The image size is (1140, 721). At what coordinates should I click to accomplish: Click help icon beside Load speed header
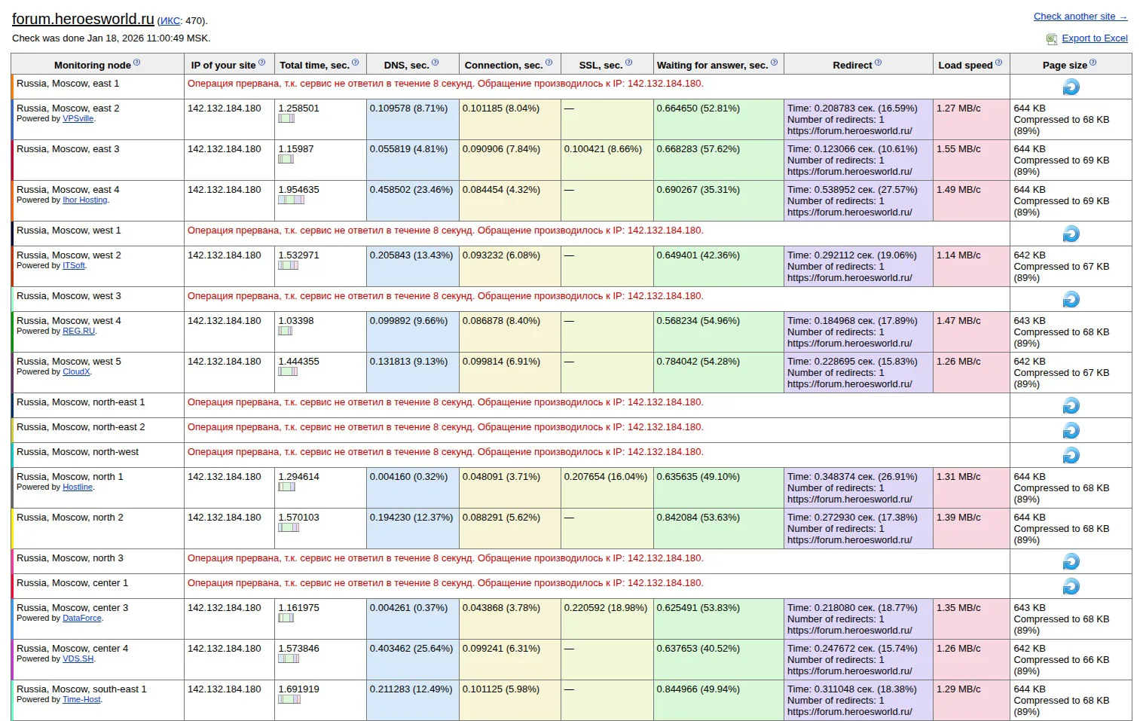tap(998, 63)
